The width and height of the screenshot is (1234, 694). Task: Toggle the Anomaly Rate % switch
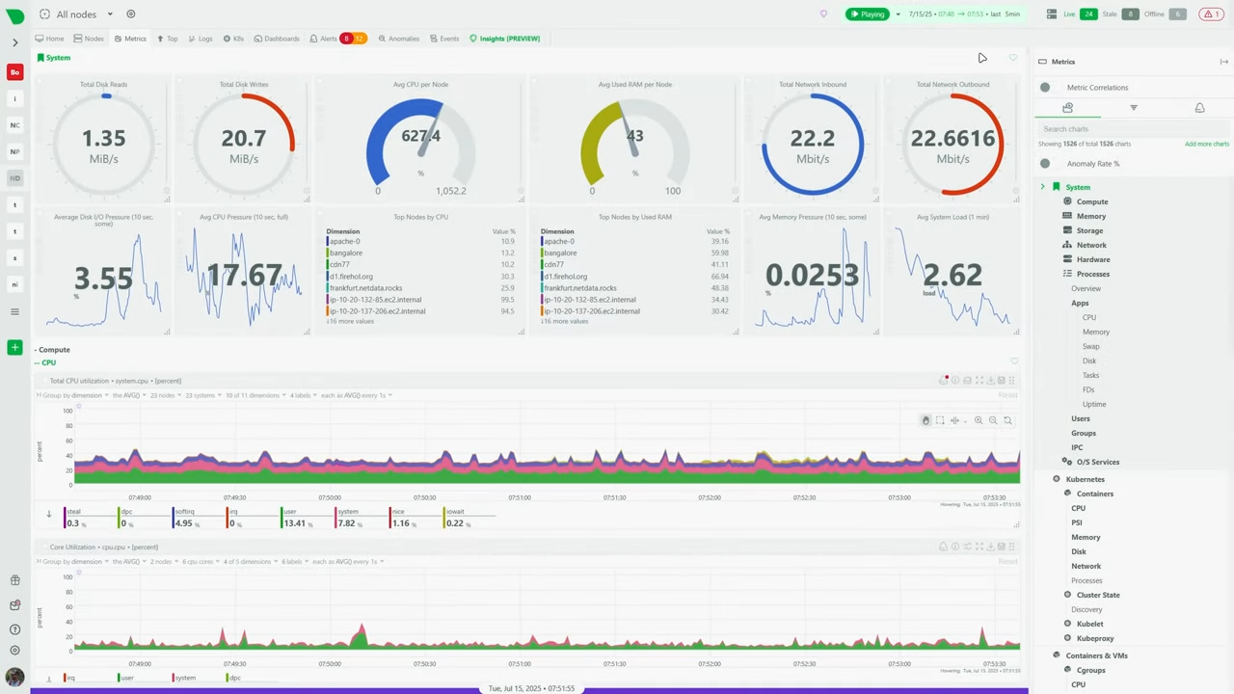(1045, 164)
